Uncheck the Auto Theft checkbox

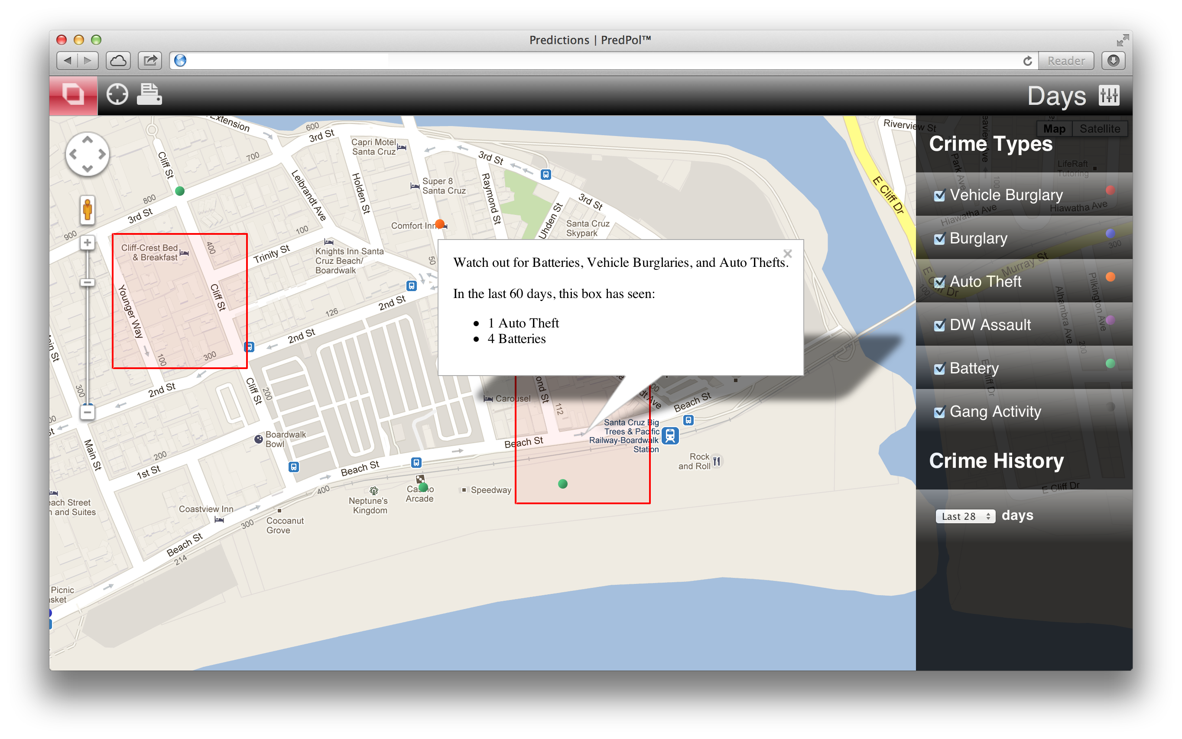pos(939,282)
